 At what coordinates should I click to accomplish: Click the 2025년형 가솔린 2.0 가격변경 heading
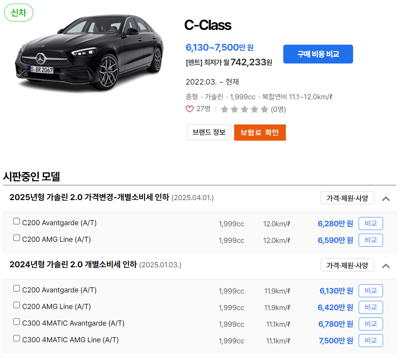point(89,198)
